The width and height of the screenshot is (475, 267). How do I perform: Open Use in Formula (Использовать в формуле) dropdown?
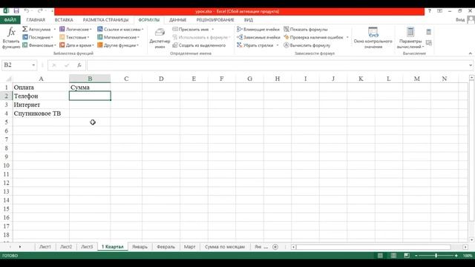tap(201, 37)
